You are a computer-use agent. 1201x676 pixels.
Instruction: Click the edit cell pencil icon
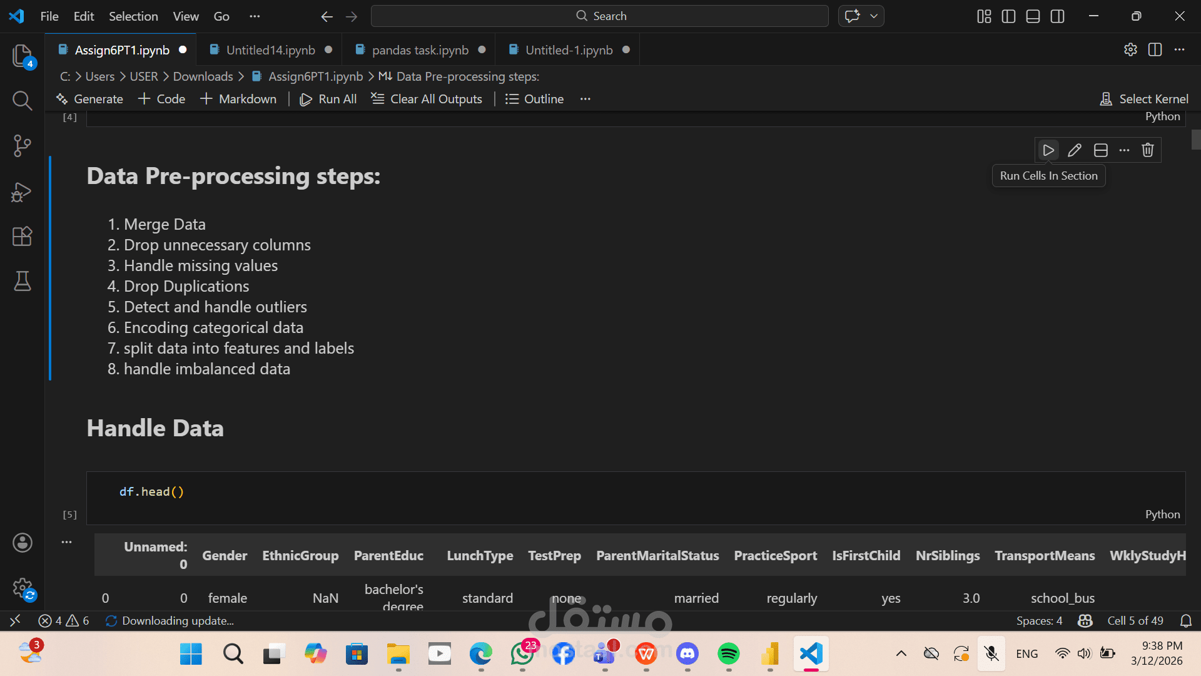(1075, 150)
